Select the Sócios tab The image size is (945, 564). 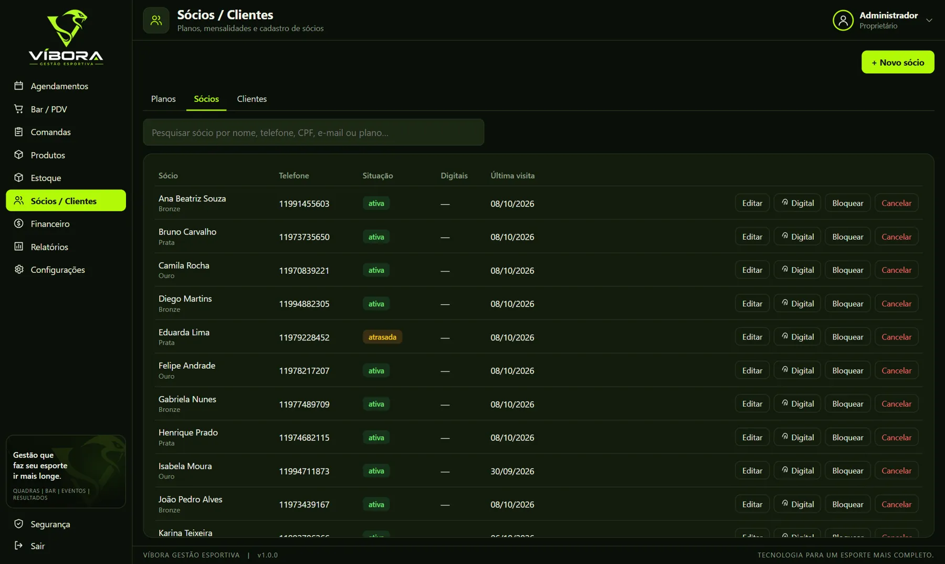(206, 99)
